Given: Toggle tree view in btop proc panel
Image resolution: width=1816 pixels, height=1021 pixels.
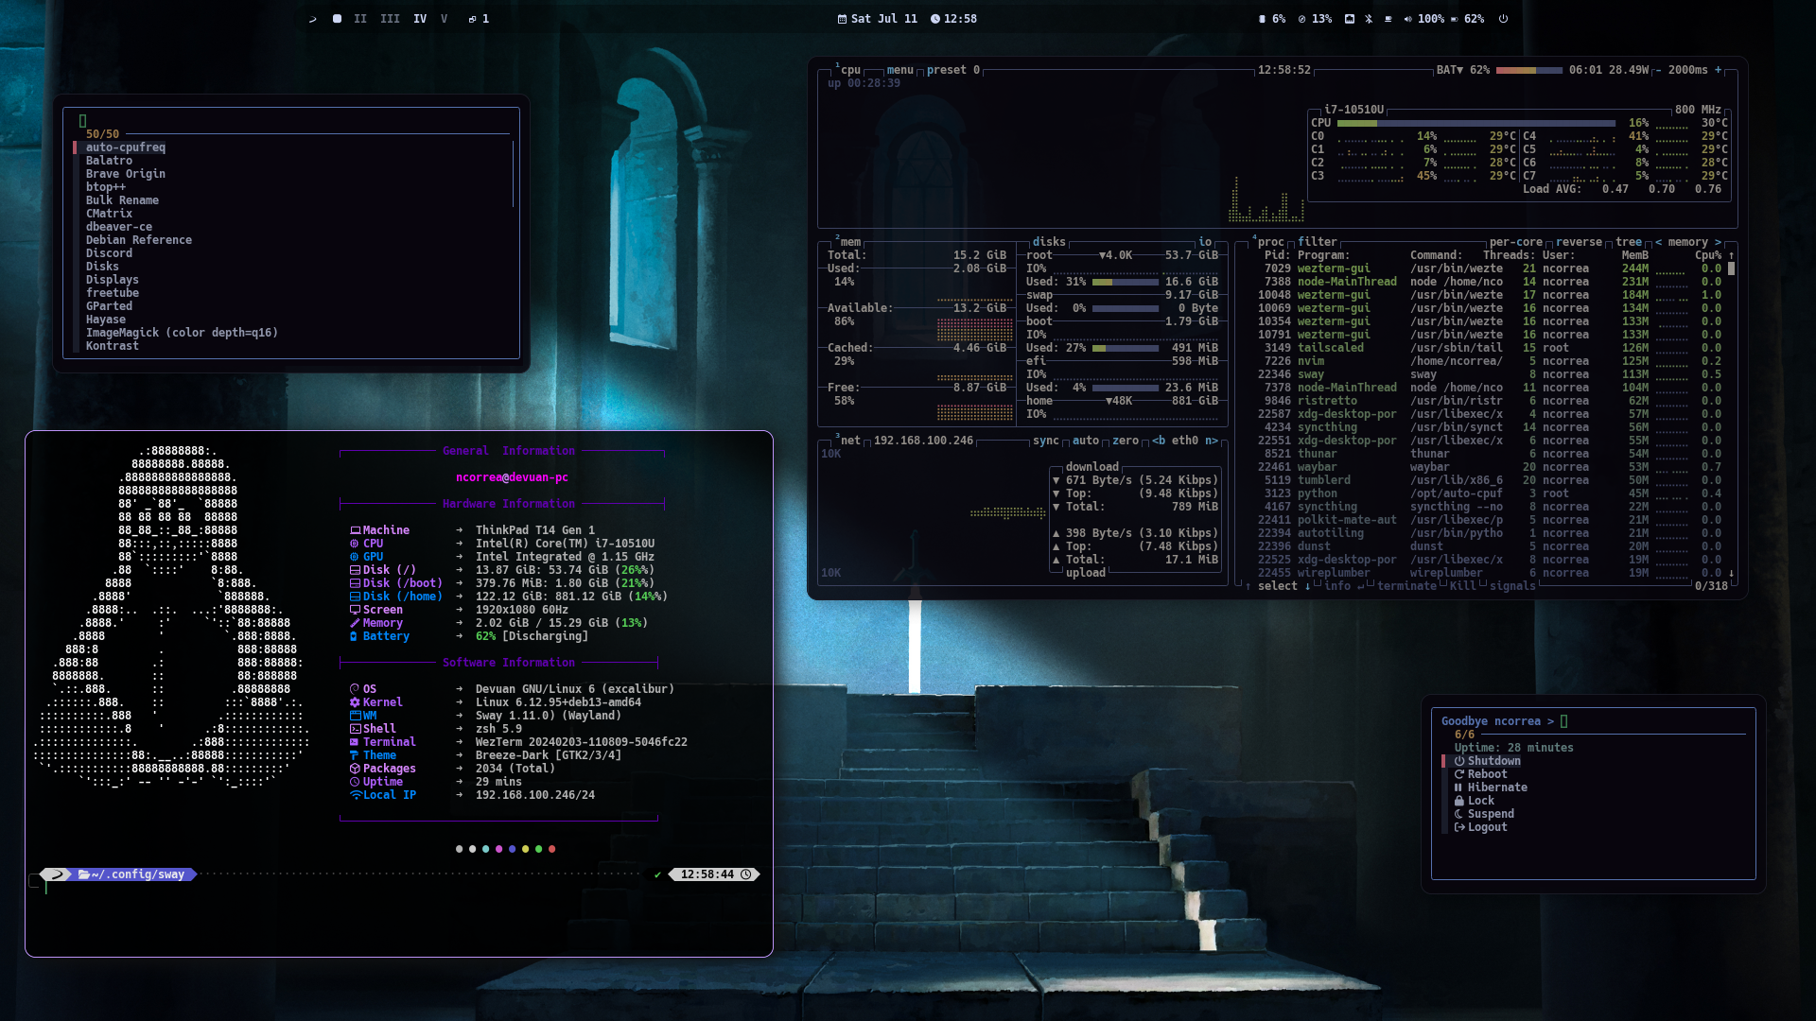Looking at the screenshot, I should 1628,242.
